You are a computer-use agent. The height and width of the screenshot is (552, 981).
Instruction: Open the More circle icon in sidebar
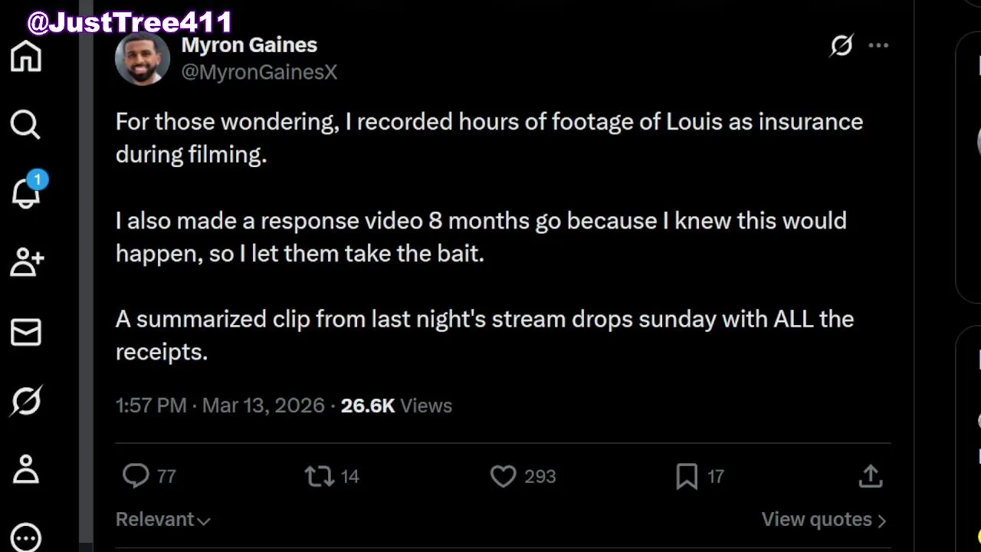26,537
